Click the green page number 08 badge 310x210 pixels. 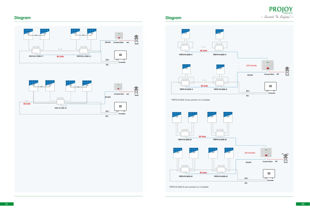pos(303,204)
